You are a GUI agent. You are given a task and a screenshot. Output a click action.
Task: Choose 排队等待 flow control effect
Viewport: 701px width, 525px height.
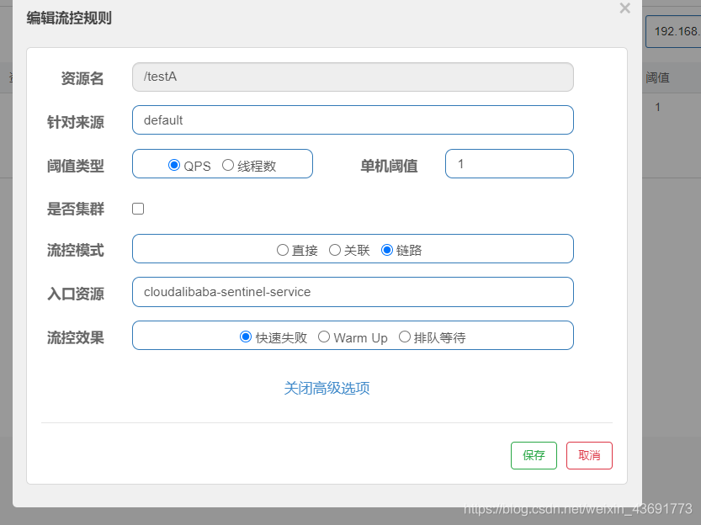[405, 337]
